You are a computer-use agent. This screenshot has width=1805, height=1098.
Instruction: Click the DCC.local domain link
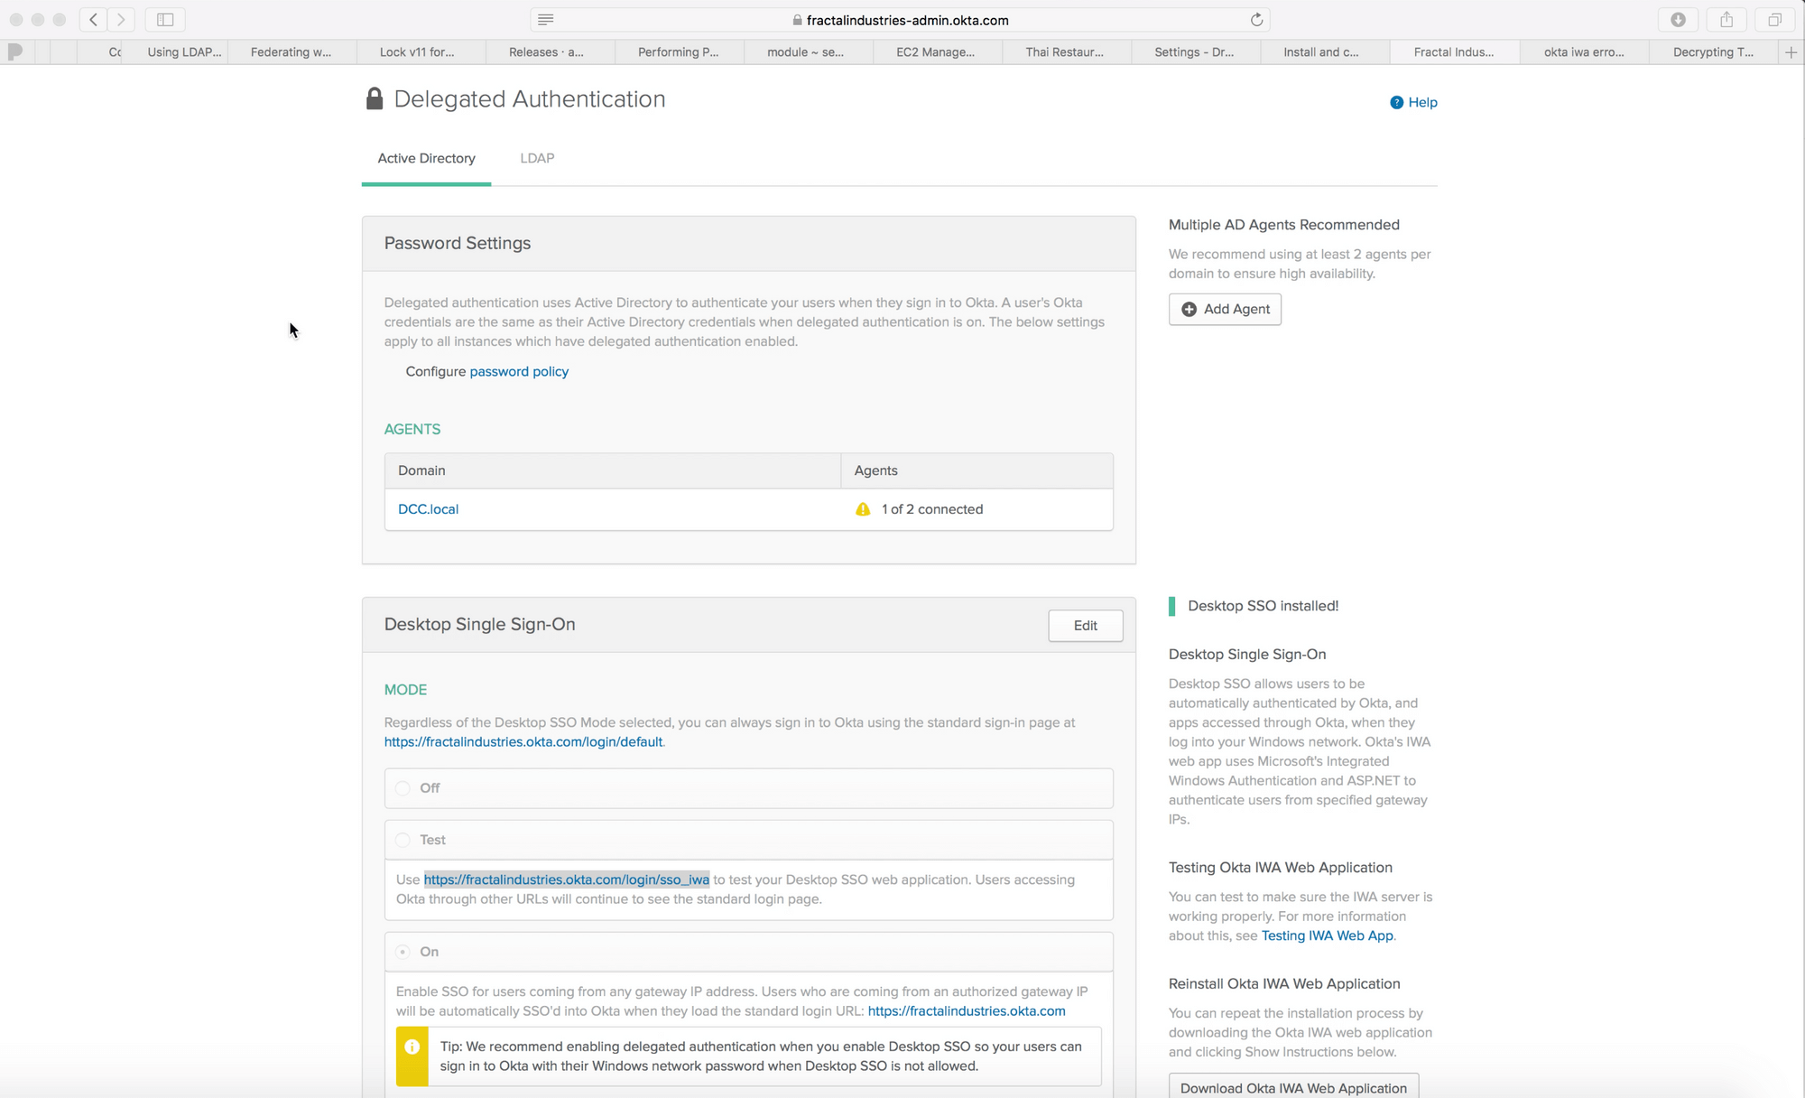pyautogui.click(x=428, y=508)
